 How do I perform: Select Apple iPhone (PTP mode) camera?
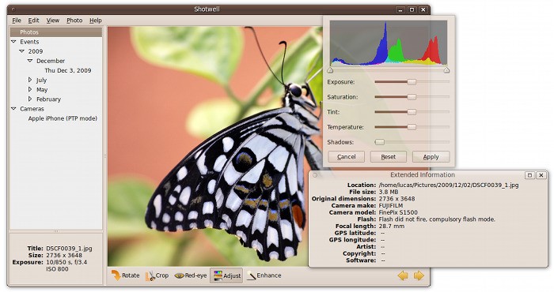63,118
